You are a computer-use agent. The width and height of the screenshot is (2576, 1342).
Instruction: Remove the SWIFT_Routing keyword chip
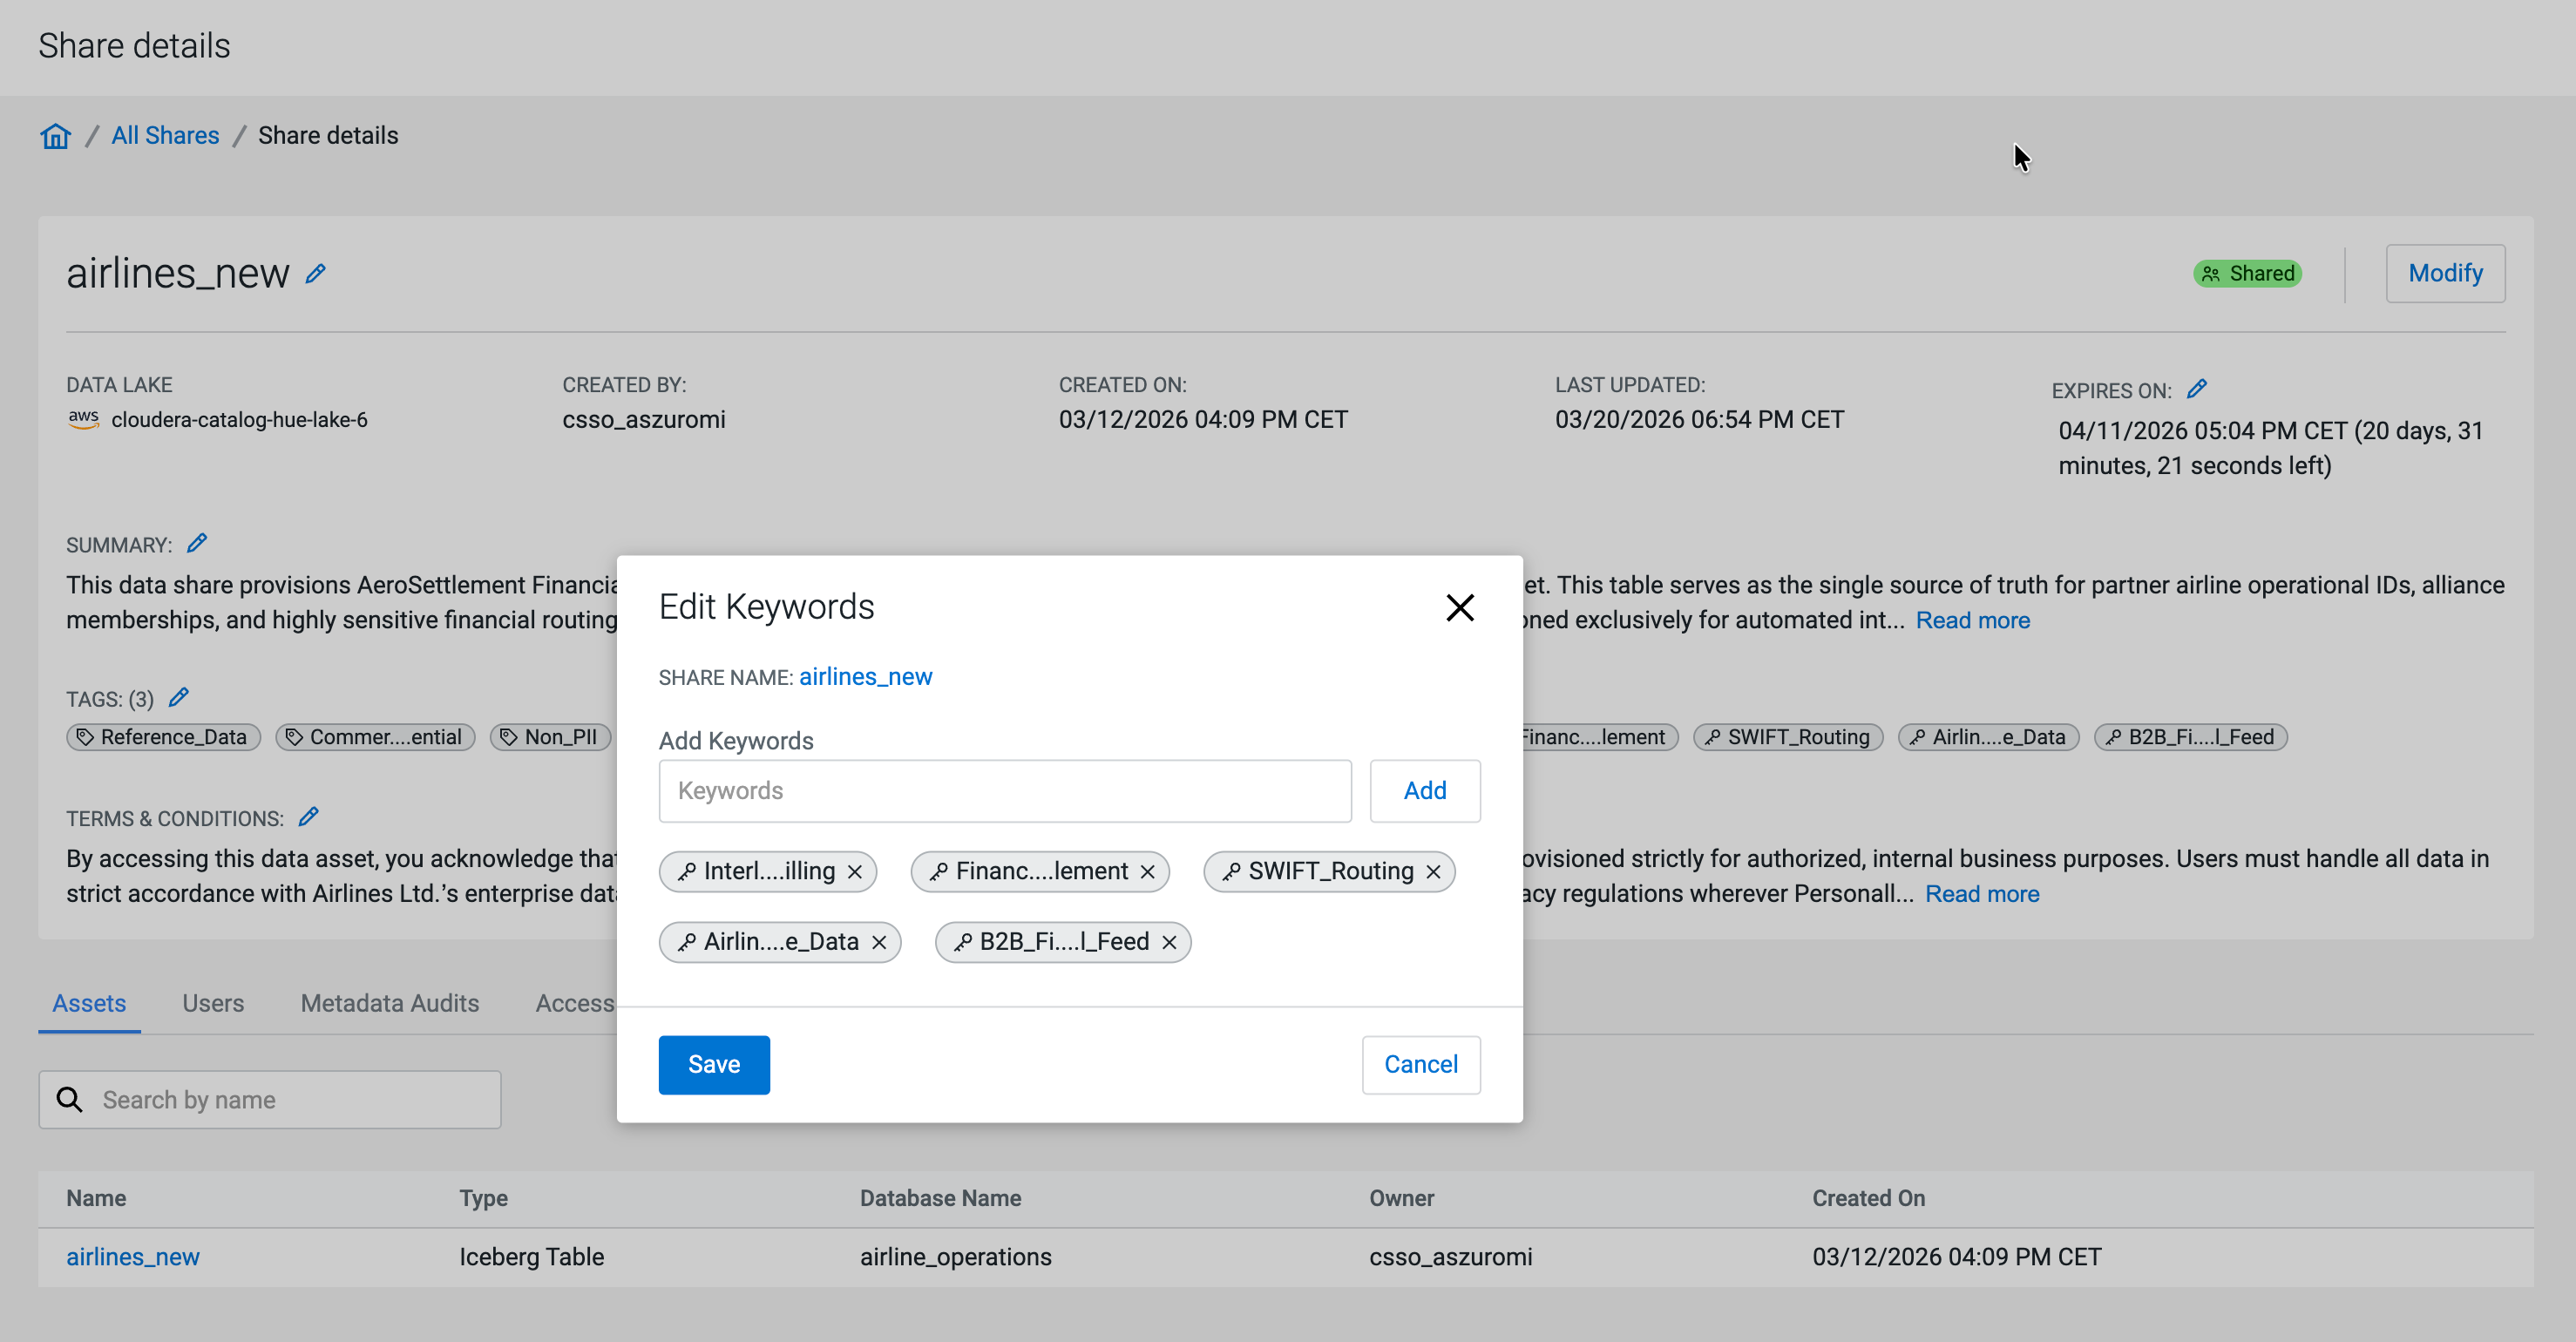1433,872
